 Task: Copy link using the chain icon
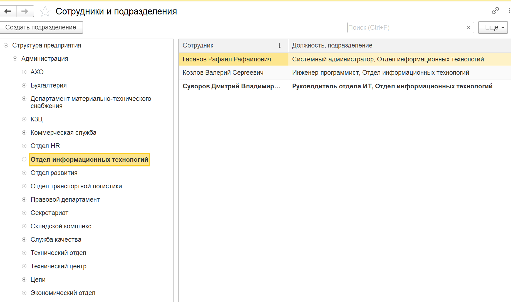[x=495, y=11]
